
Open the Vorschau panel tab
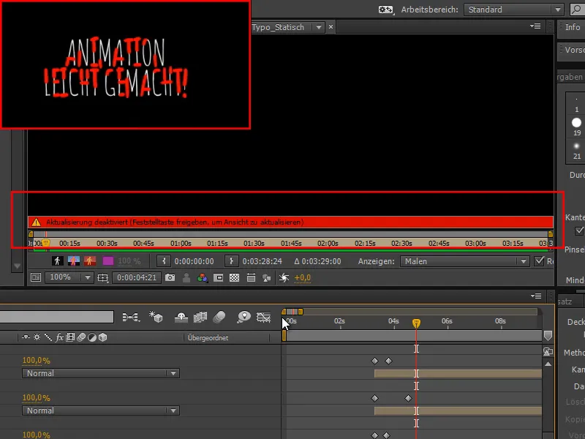click(575, 50)
